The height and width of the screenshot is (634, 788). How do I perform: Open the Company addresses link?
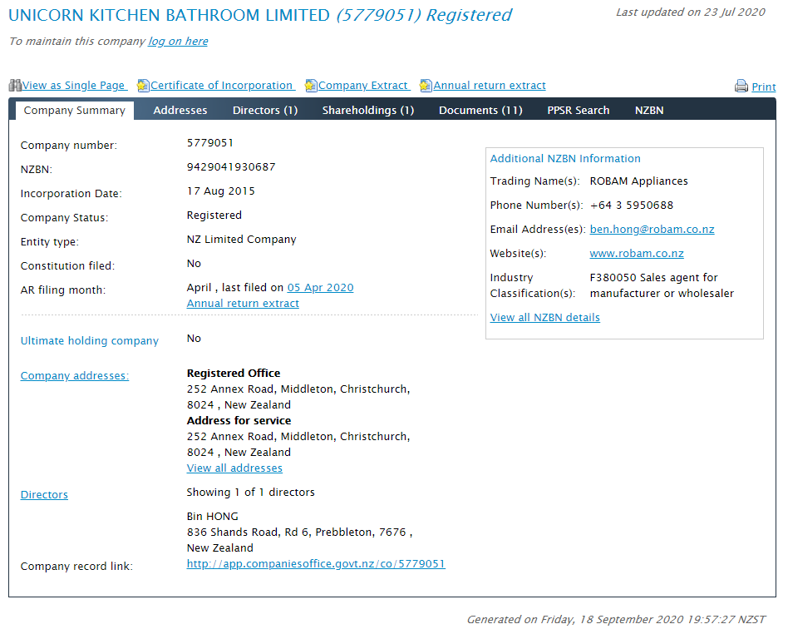[x=74, y=376]
